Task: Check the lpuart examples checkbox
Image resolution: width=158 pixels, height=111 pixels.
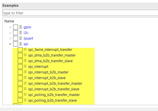Action: tap(16, 38)
